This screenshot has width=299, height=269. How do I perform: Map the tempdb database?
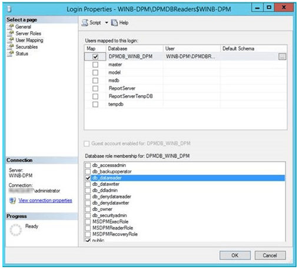tap(95, 104)
